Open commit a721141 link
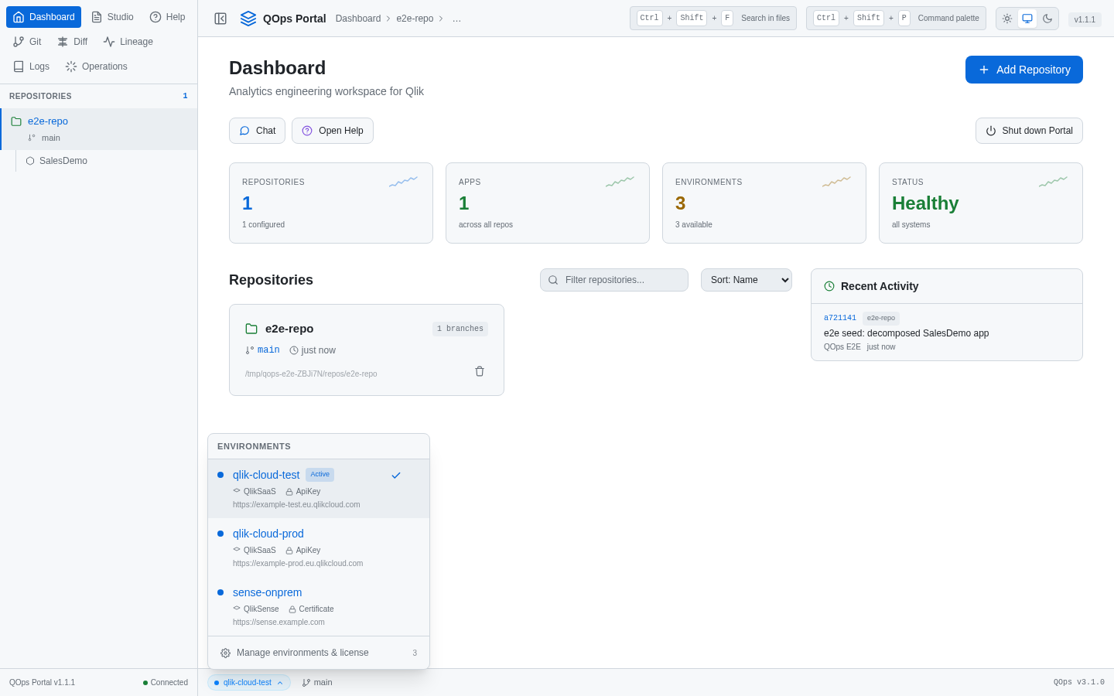 (x=840, y=318)
